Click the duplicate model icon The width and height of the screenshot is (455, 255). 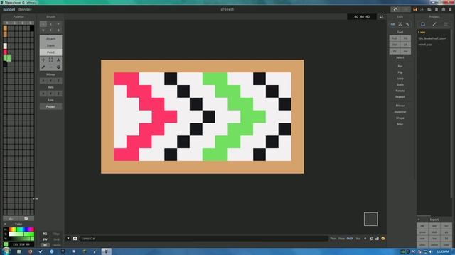[444, 9]
